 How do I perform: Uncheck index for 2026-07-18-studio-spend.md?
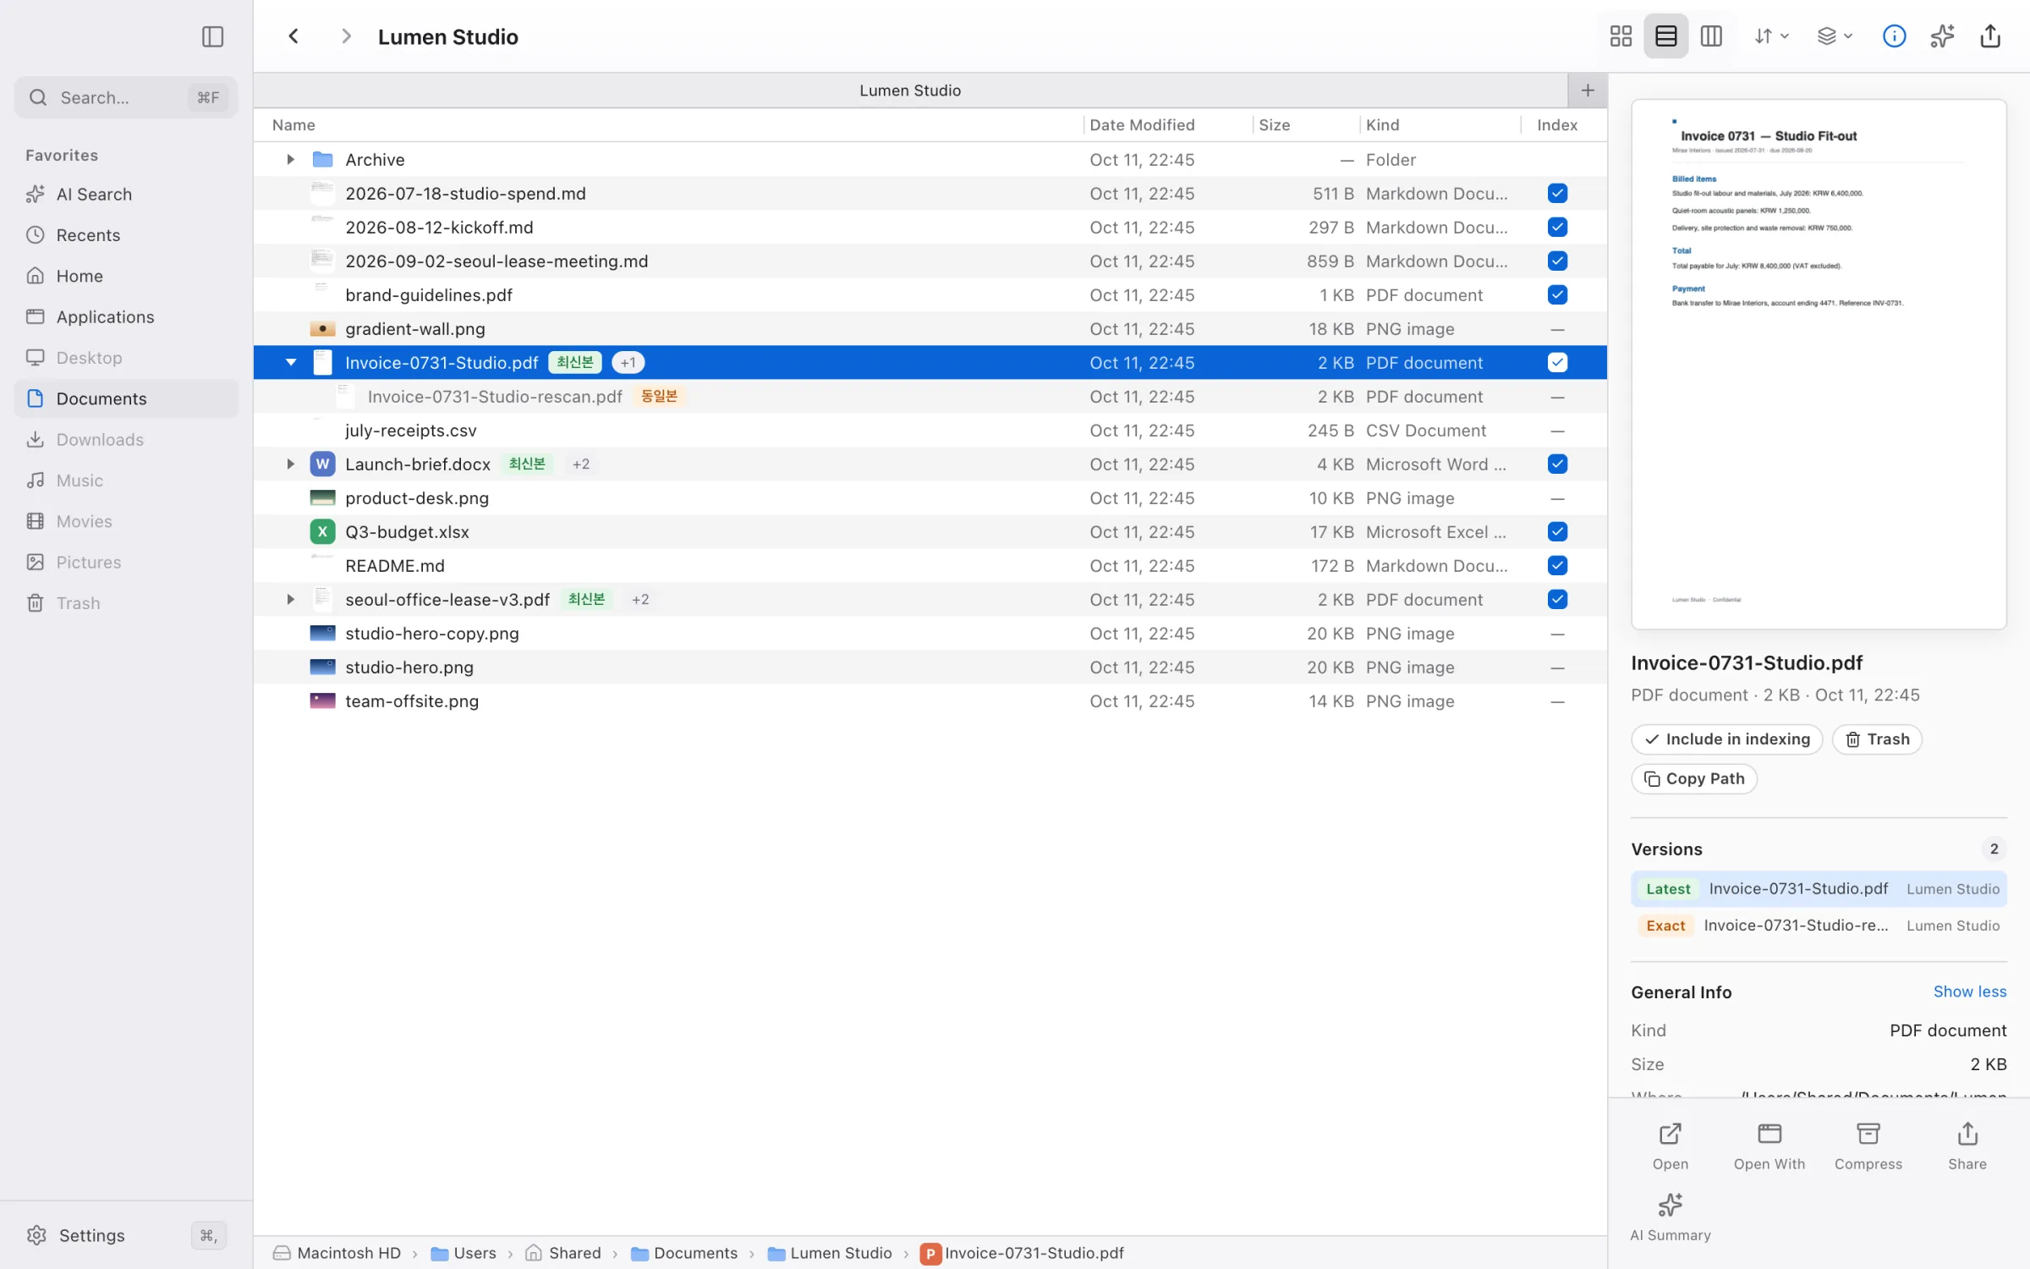(x=1557, y=194)
